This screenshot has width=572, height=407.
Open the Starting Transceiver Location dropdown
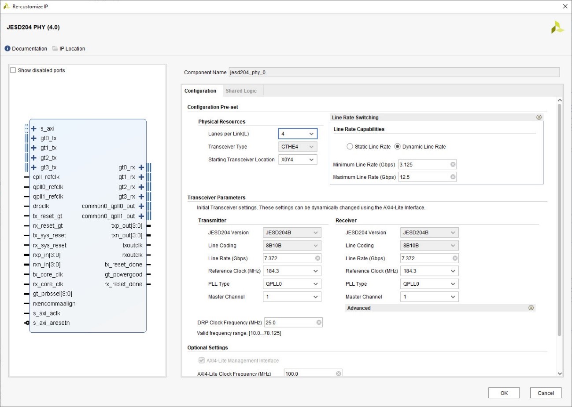[x=298, y=160]
